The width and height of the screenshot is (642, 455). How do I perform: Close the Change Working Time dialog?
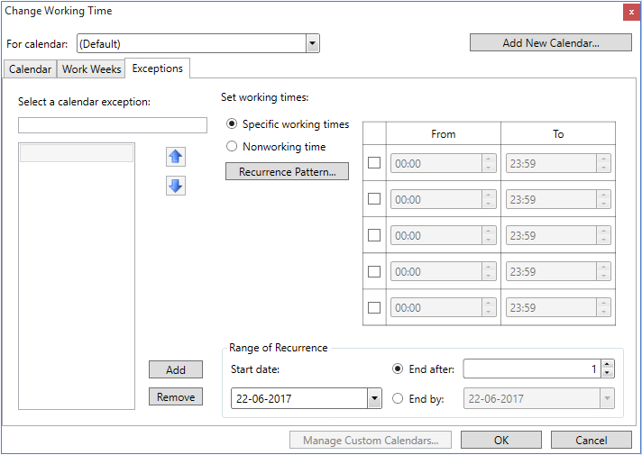(x=629, y=12)
